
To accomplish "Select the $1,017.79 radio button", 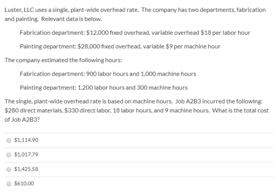I will (x=9, y=155).
